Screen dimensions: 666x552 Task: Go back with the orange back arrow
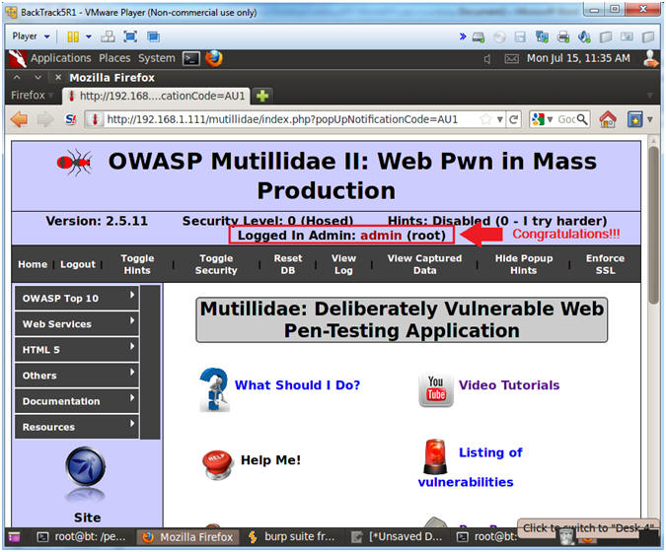[x=19, y=119]
